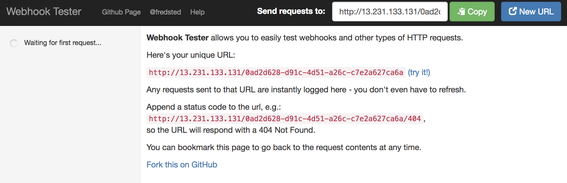Click the Waiting for first request entry
Screen dimensions: 567x183
pyautogui.click(x=63, y=43)
